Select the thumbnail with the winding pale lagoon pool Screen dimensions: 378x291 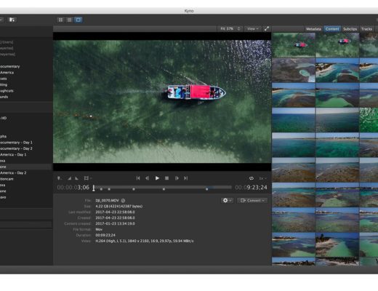294,71
